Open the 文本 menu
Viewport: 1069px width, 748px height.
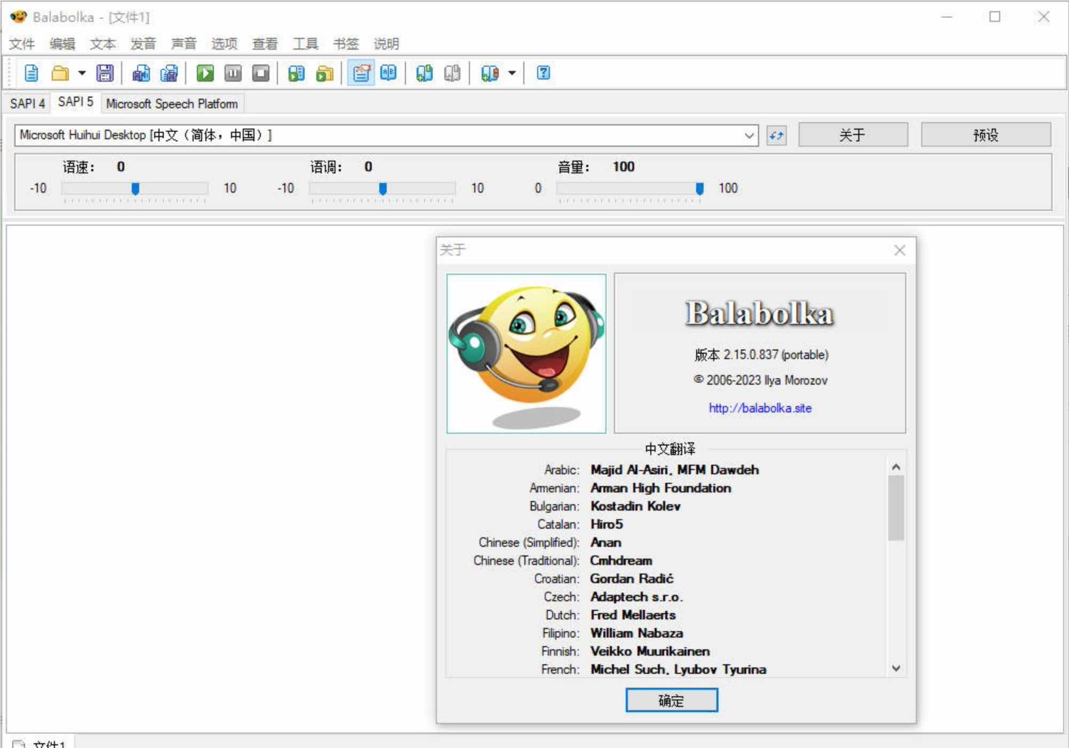click(x=103, y=44)
